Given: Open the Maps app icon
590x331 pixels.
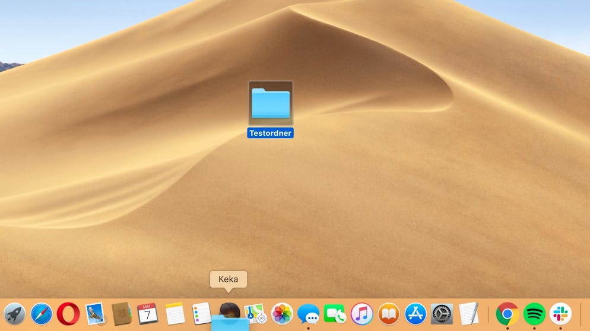Looking at the screenshot, I should pos(255,314).
